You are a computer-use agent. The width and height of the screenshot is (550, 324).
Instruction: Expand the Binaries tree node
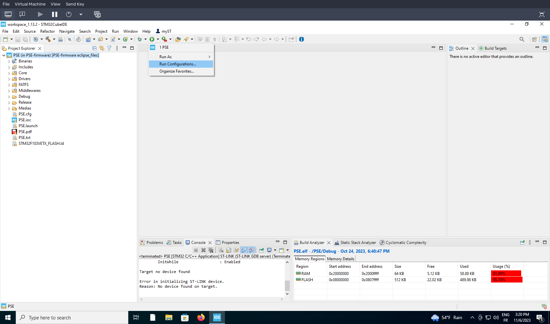(9, 61)
